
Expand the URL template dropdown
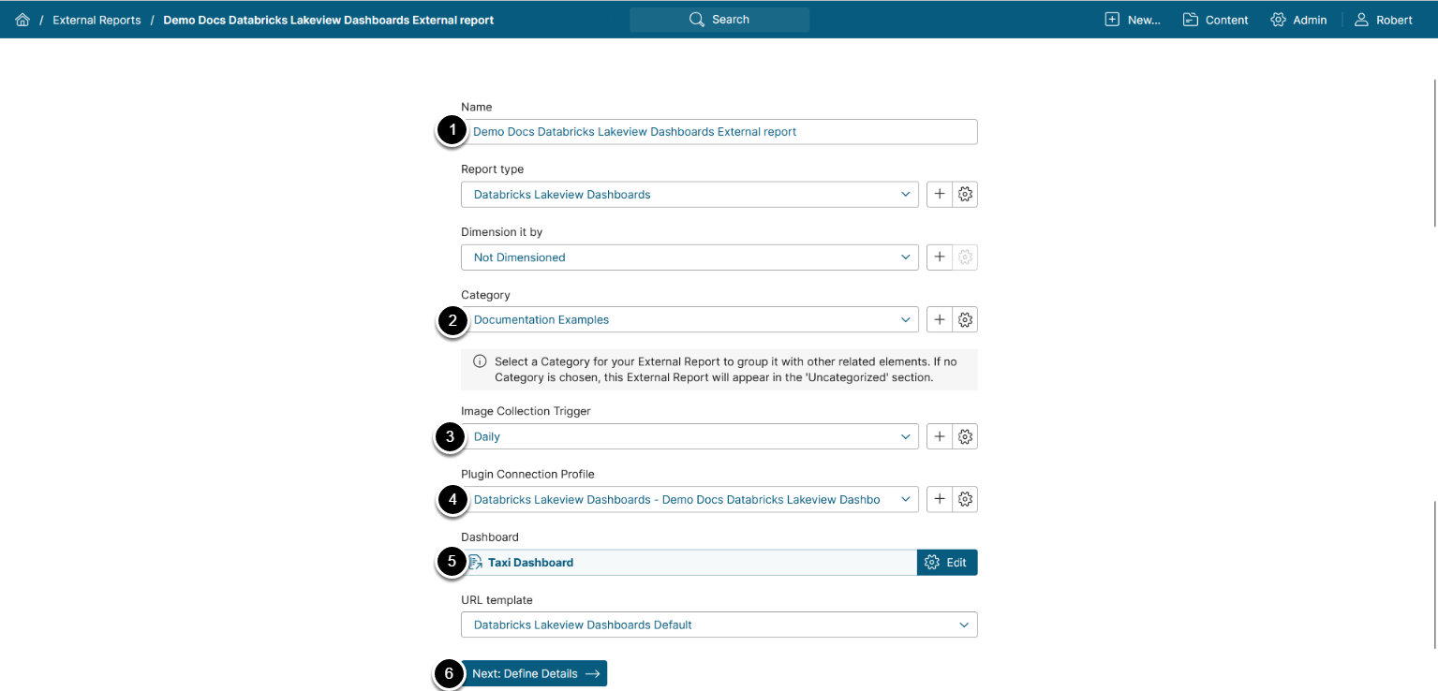(x=719, y=625)
